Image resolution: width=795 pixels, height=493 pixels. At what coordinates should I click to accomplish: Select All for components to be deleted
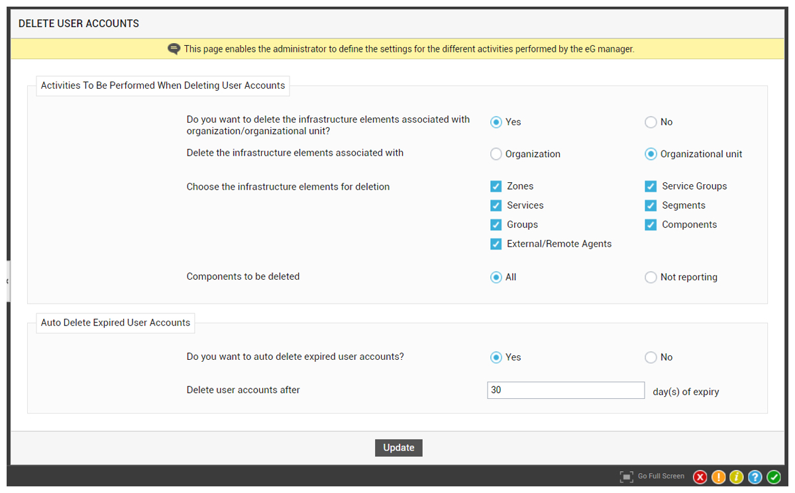496,277
